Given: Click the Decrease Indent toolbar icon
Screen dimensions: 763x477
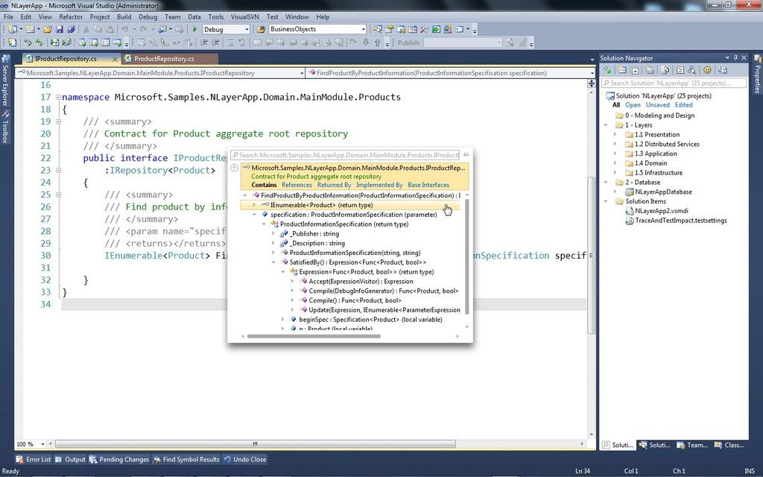Looking at the screenshot, I should point(205,42).
